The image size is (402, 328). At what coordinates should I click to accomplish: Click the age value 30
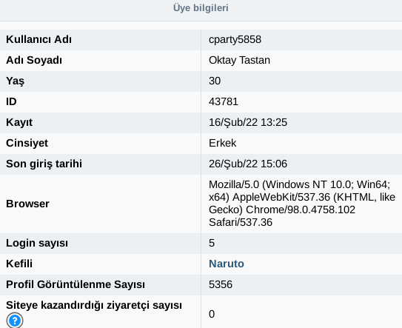pos(215,81)
